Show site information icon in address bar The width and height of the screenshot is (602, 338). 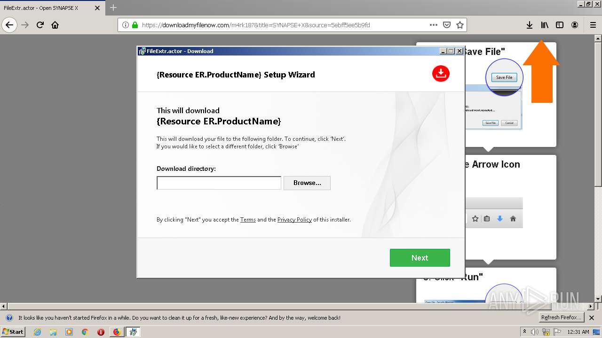126,25
